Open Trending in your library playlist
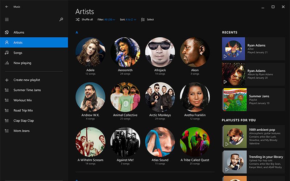 point(266,157)
